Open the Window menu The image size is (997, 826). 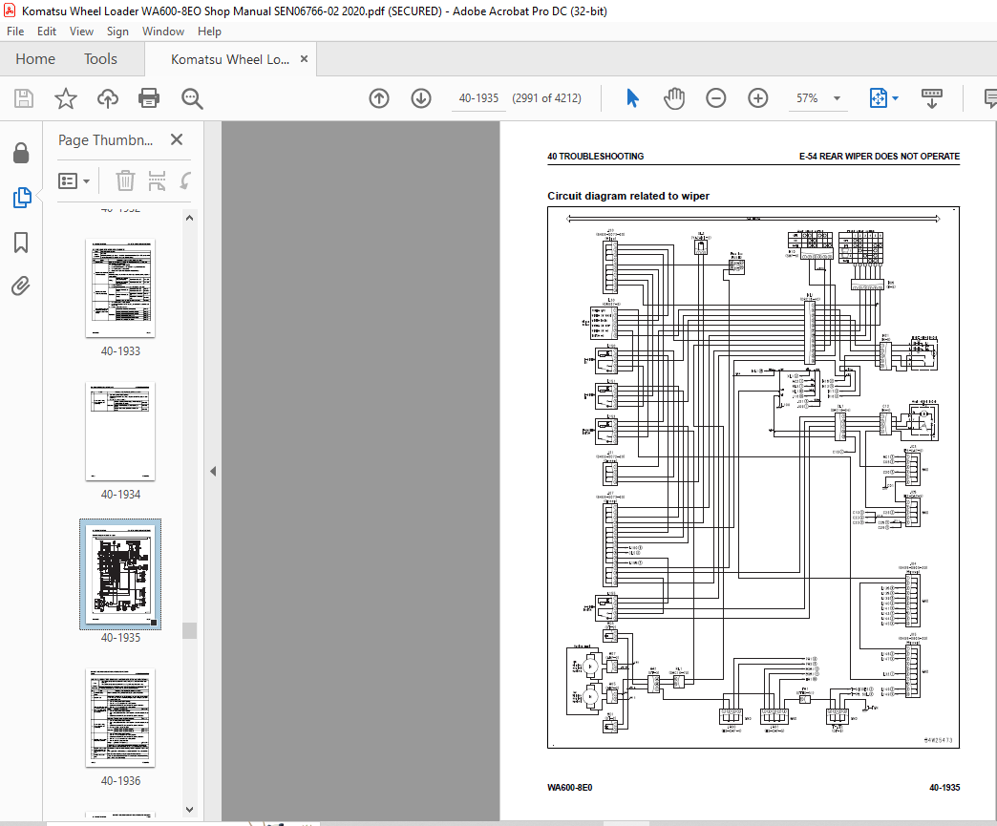162,32
